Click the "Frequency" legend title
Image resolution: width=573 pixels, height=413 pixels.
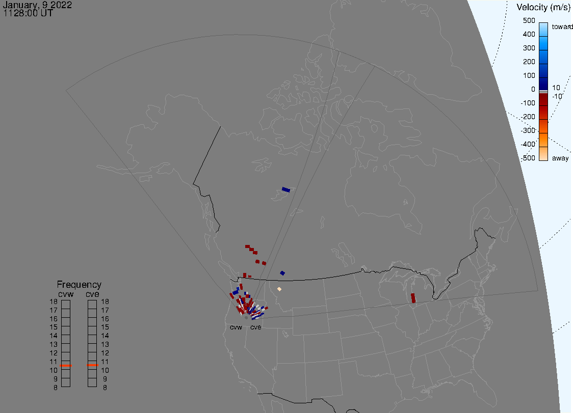(x=79, y=285)
